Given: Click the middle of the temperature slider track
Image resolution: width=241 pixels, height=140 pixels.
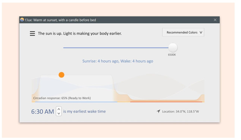Looking at the screenshot, I should pyautogui.click(x=116, y=48).
